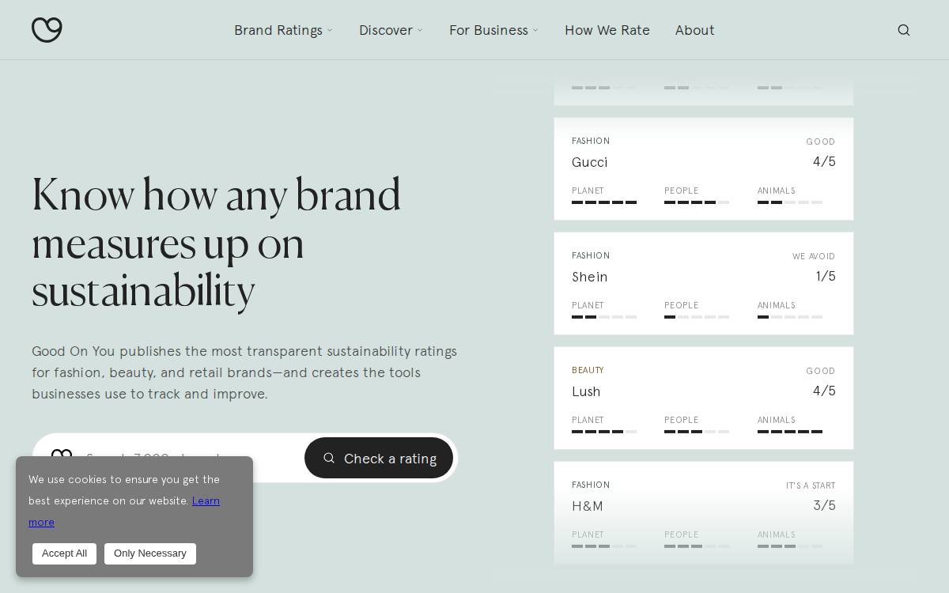Viewport: 949px width, 593px height.
Task: Click H&M's People rating bar
Action: click(x=697, y=546)
